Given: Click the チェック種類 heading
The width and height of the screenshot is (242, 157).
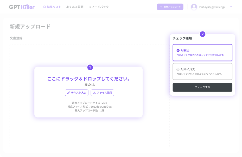Looking at the screenshot, I should pyautogui.click(x=182, y=38).
